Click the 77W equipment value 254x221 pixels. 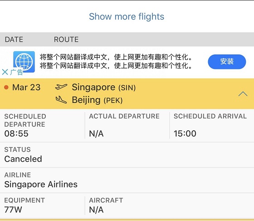click(x=13, y=210)
